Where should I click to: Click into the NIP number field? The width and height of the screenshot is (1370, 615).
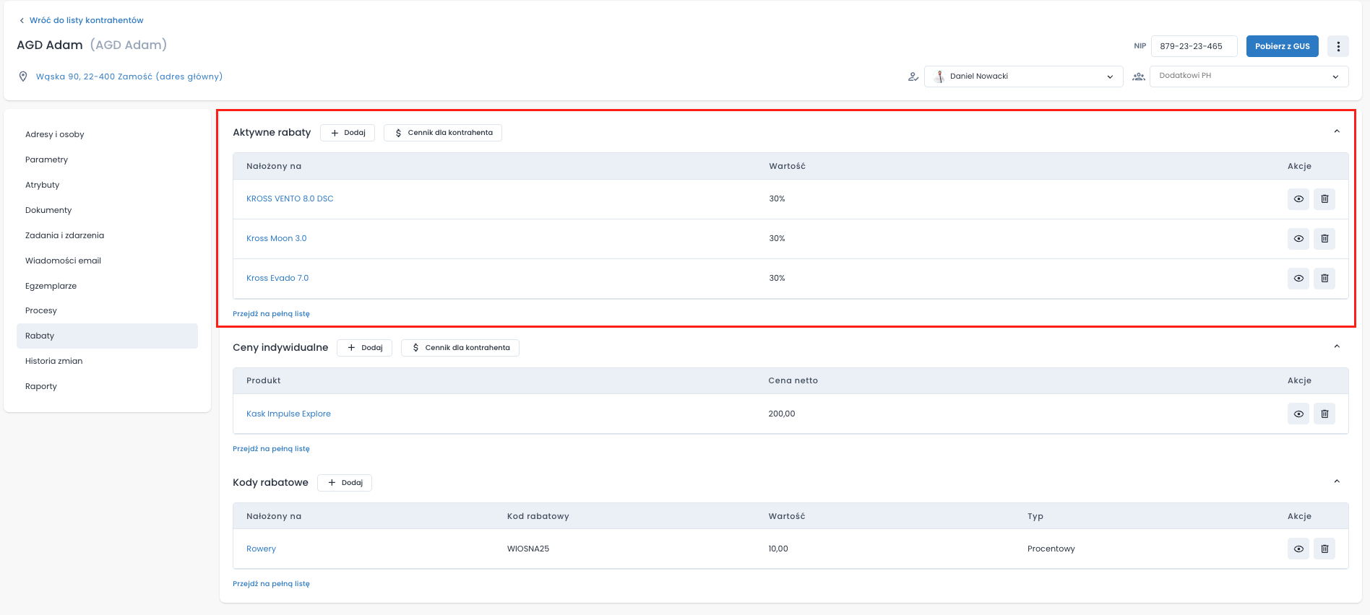(1193, 46)
